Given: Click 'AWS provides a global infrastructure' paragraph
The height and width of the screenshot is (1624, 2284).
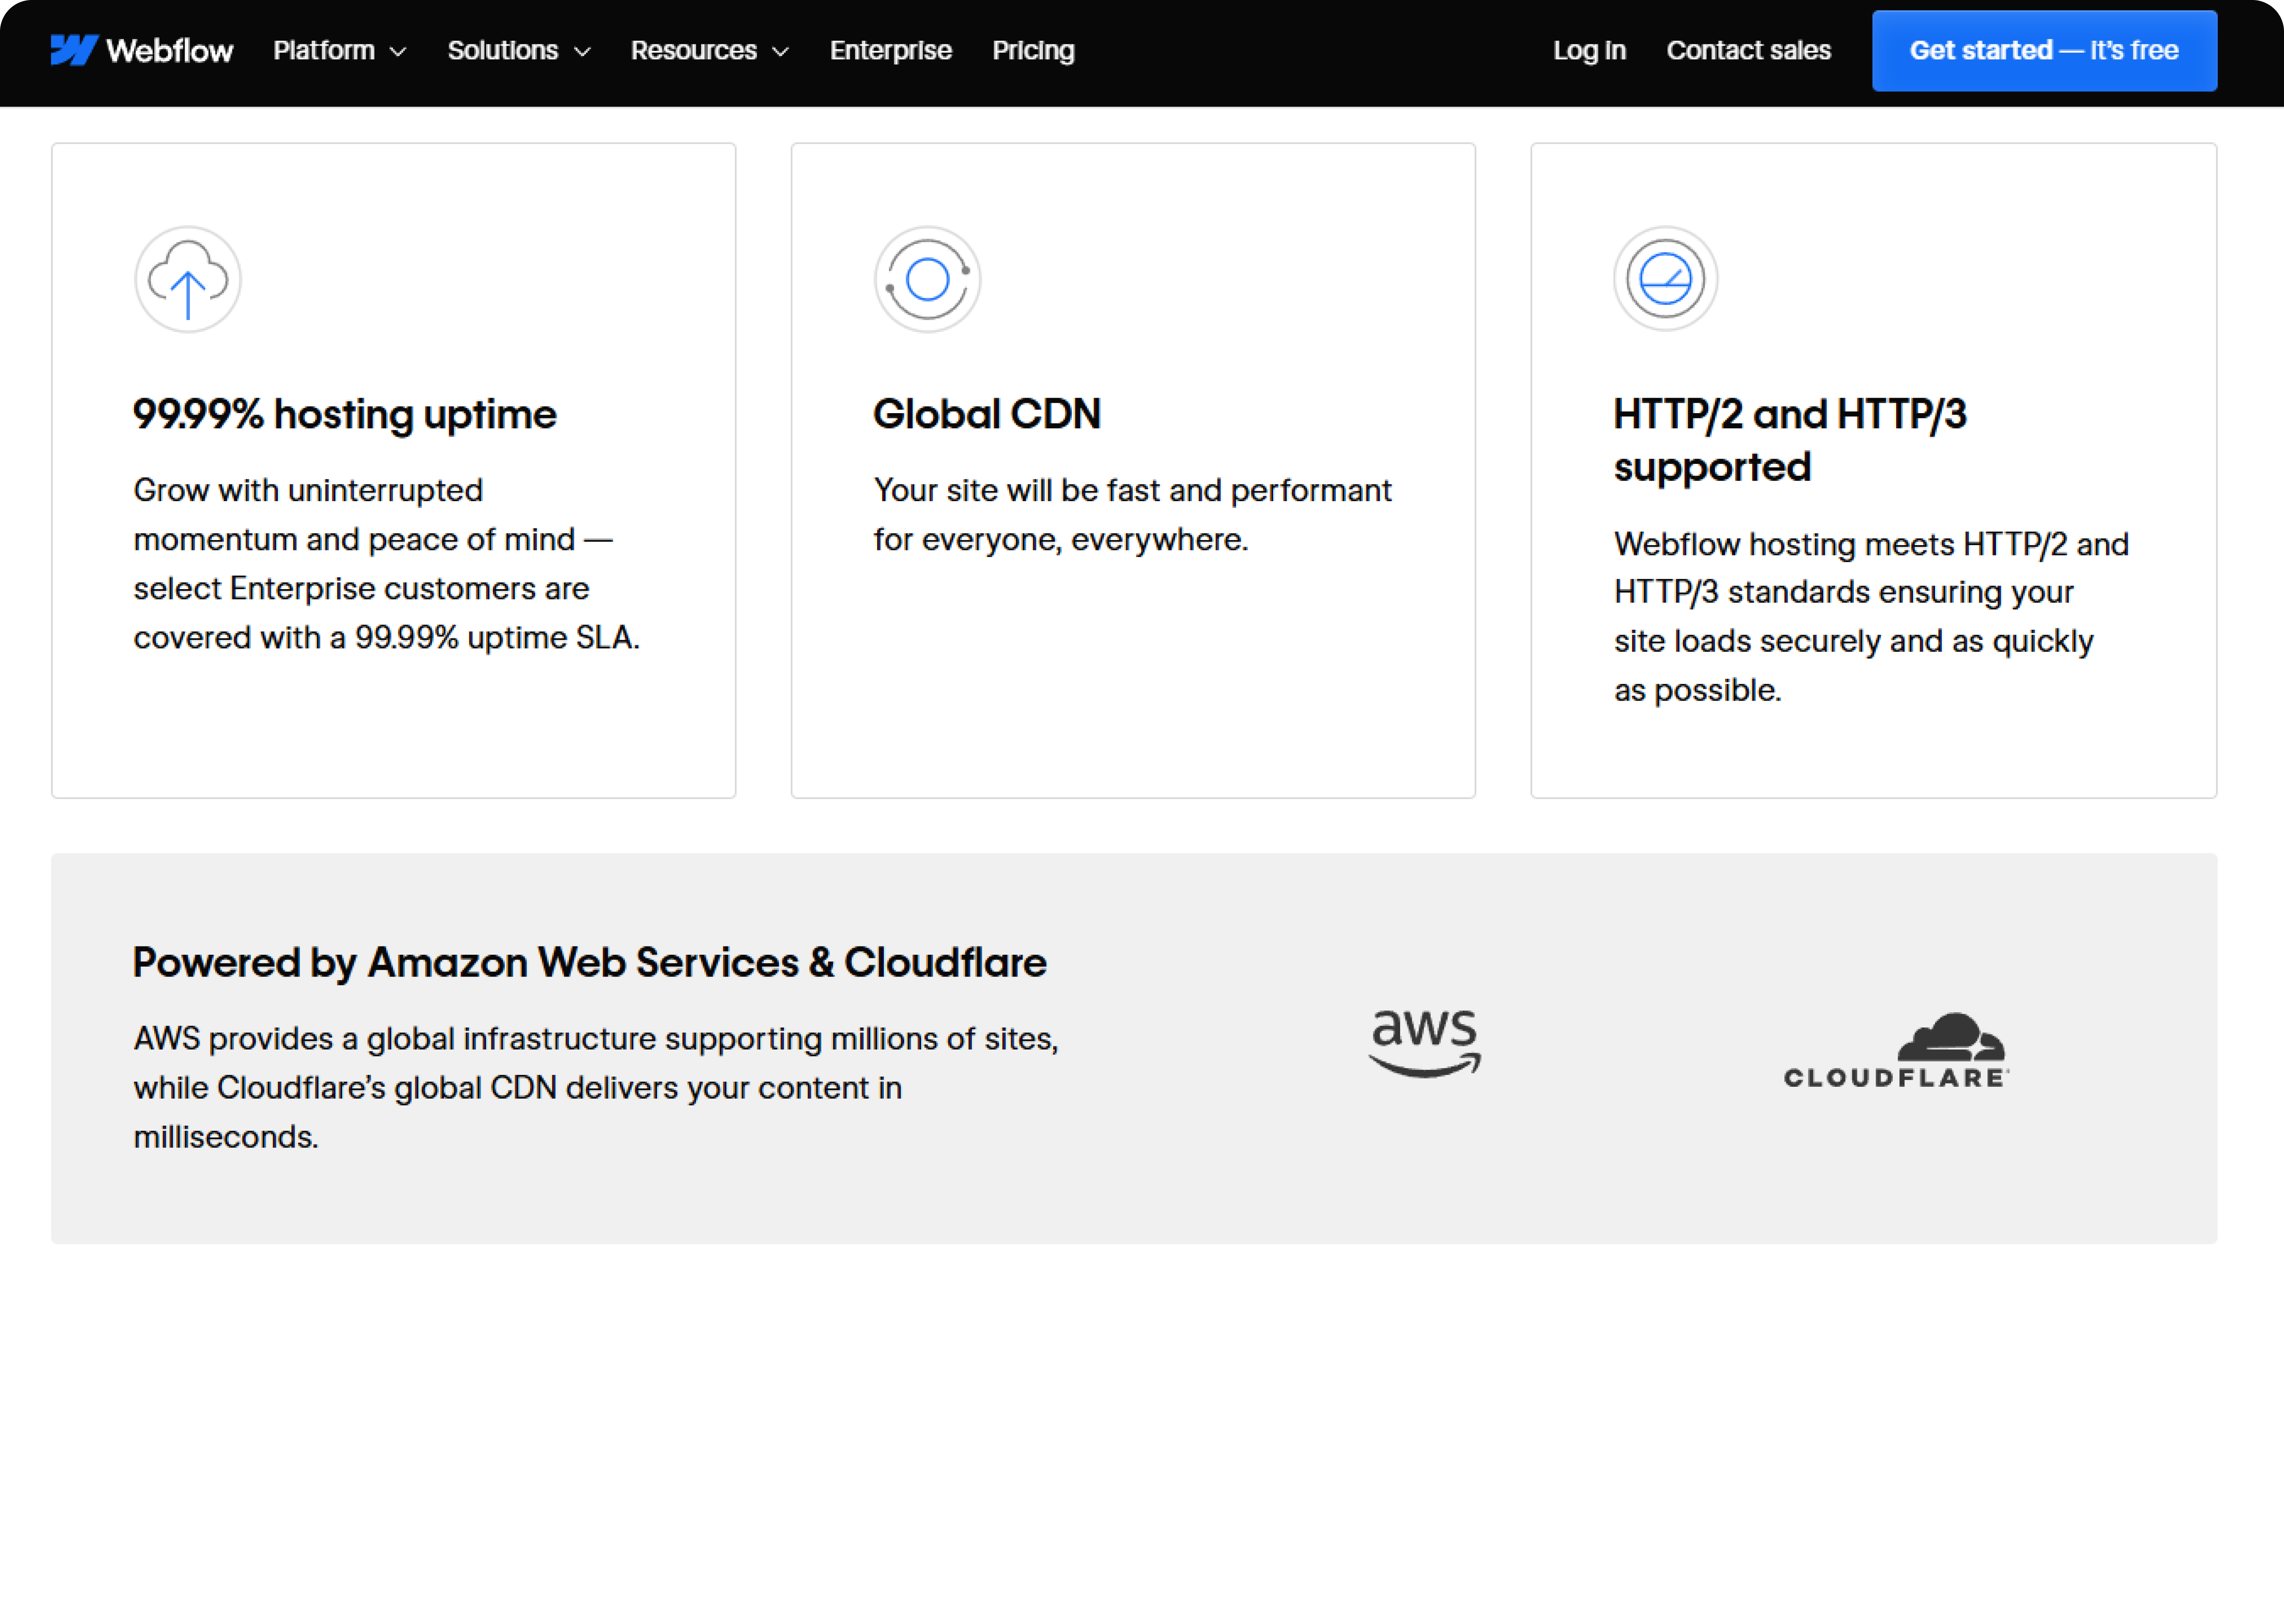Looking at the screenshot, I should click(x=596, y=1087).
